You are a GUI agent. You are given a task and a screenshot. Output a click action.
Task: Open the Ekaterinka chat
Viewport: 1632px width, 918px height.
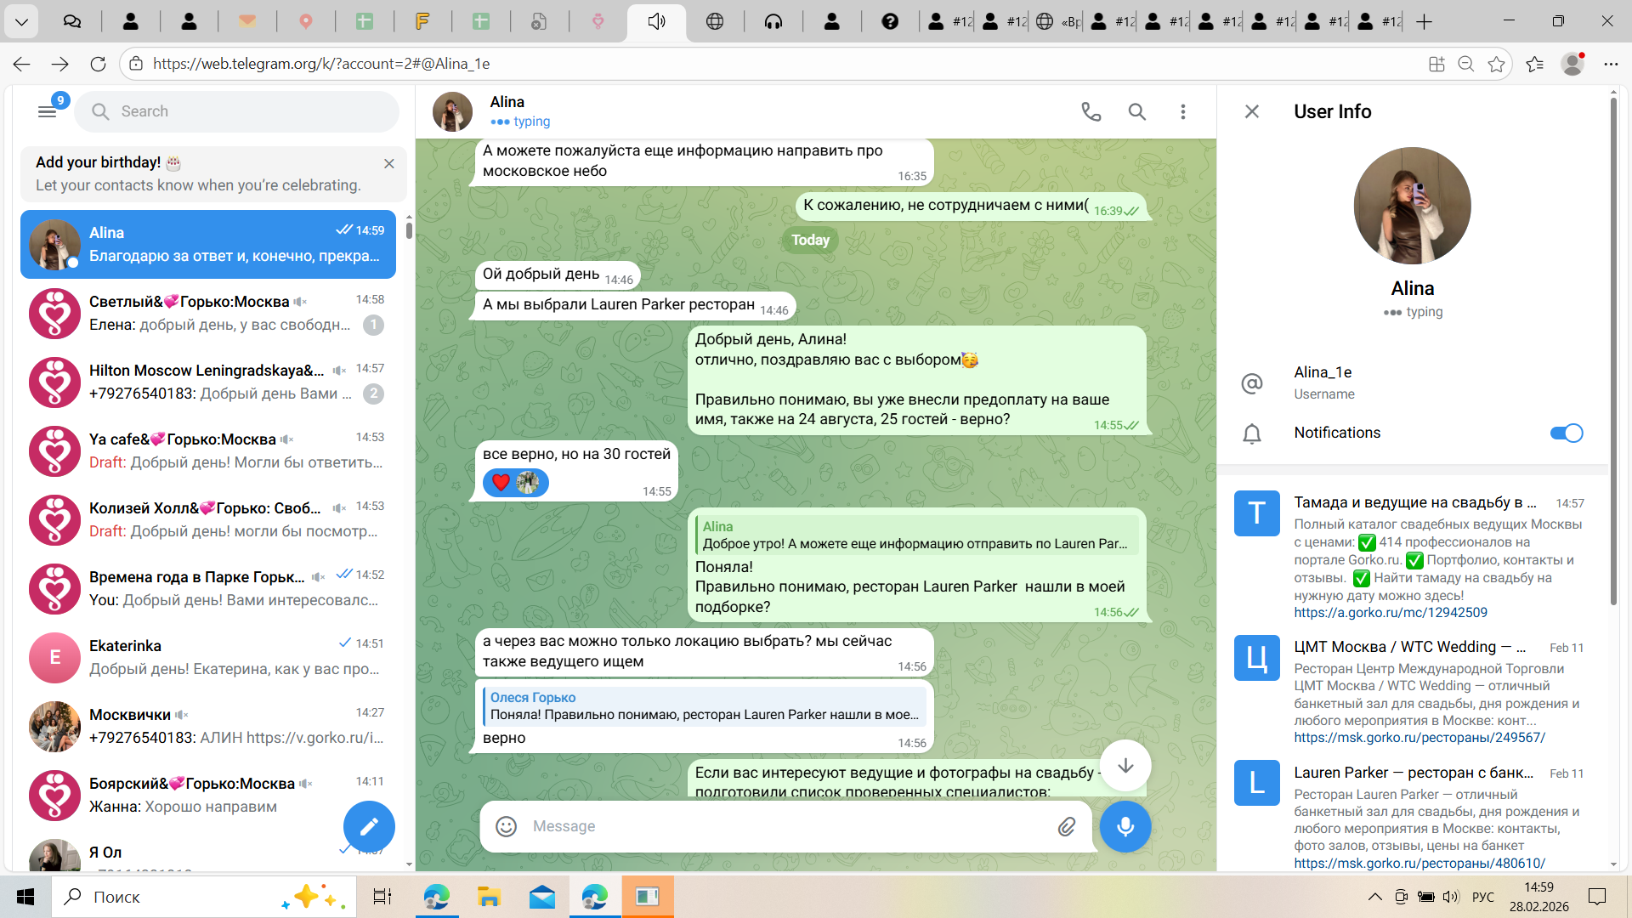click(x=208, y=657)
